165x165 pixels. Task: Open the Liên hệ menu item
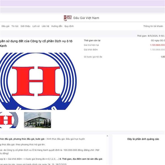click(x=45, y=26)
